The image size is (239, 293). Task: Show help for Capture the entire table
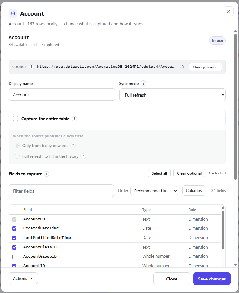click(x=74, y=119)
